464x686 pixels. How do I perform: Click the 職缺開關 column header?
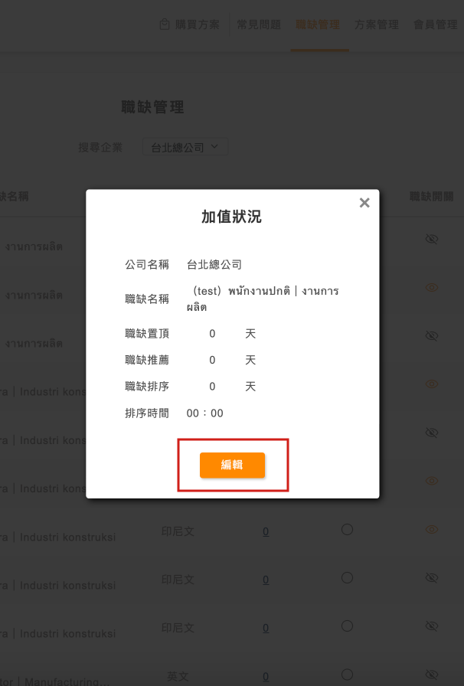click(x=432, y=197)
